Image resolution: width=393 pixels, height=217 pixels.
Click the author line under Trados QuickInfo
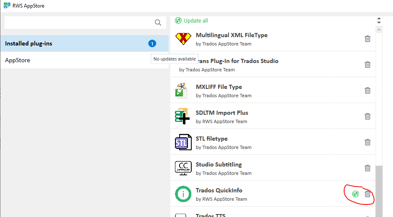[x=221, y=199]
